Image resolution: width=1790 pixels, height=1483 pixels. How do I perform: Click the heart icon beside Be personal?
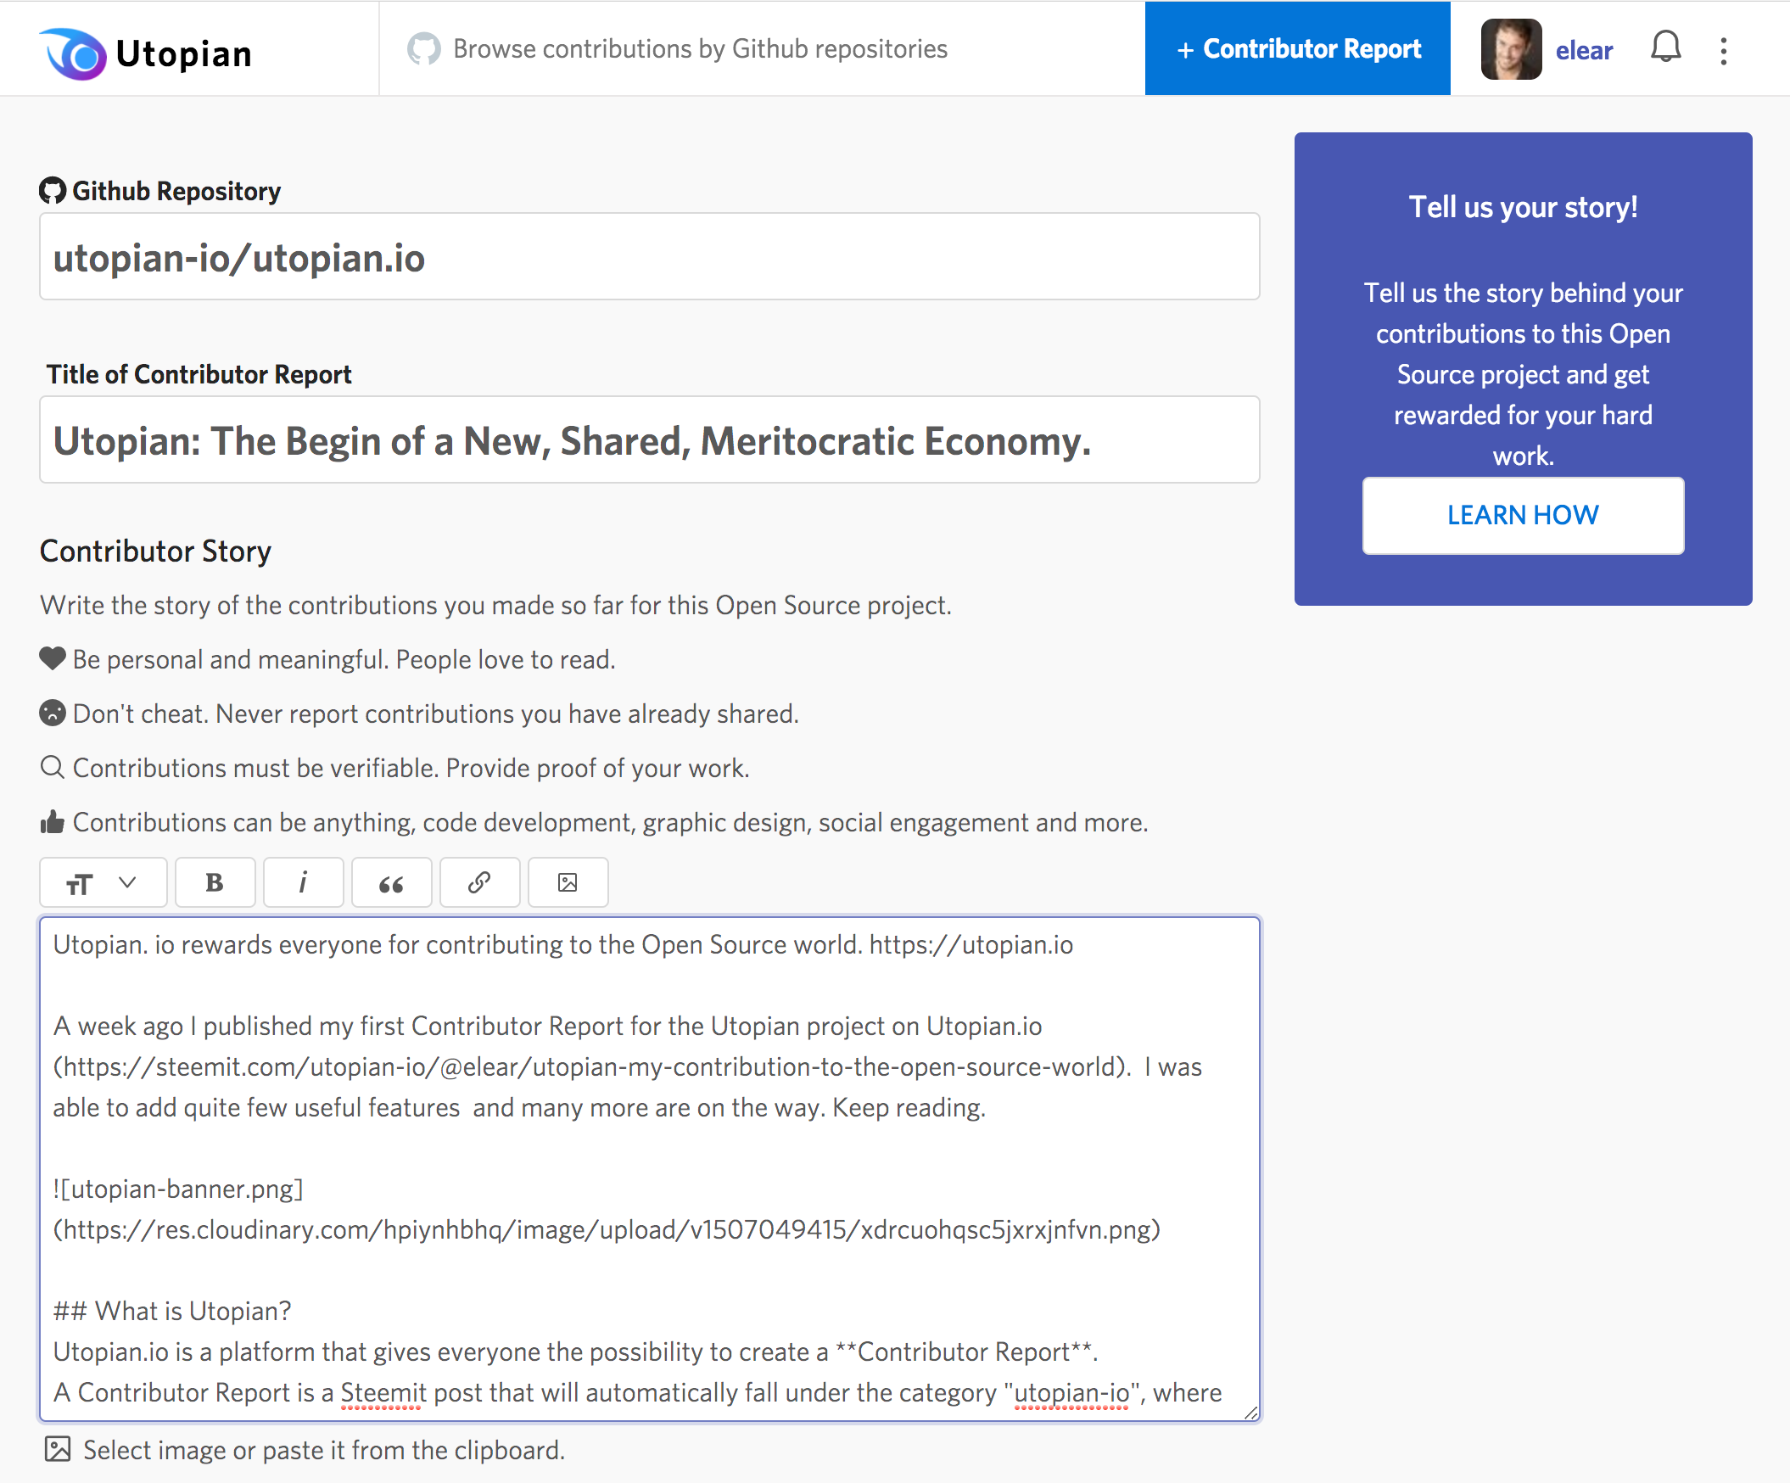(52, 658)
